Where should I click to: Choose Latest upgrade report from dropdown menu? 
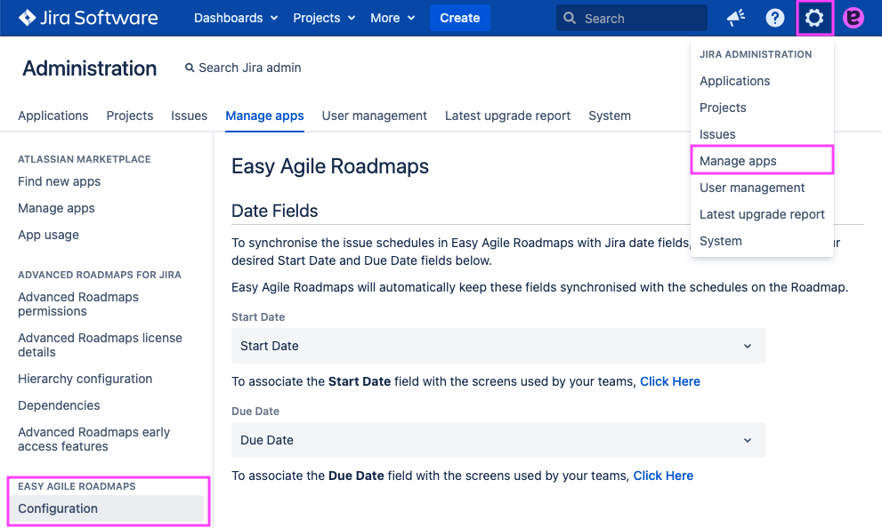click(x=762, y=214)
